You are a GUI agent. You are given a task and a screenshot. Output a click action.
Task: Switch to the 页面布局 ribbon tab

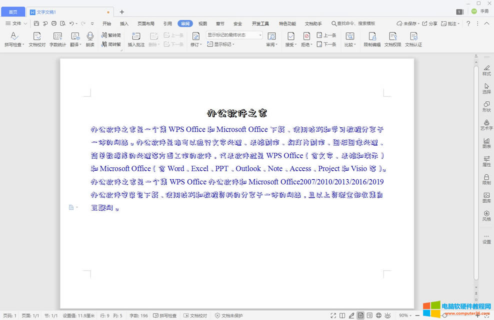[x=145, y=23]
